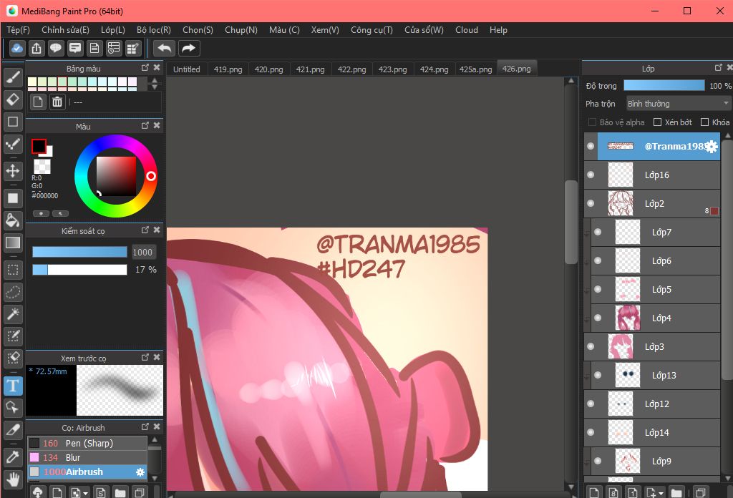Click the export upload icon

point(37,48)
